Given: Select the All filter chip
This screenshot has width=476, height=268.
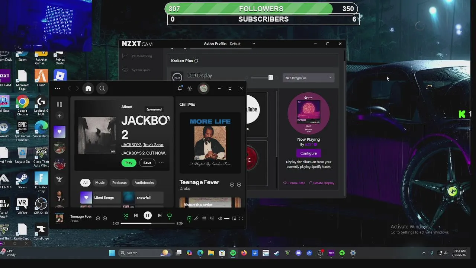Looking at the screenshot, I should [x=85, y=182].
